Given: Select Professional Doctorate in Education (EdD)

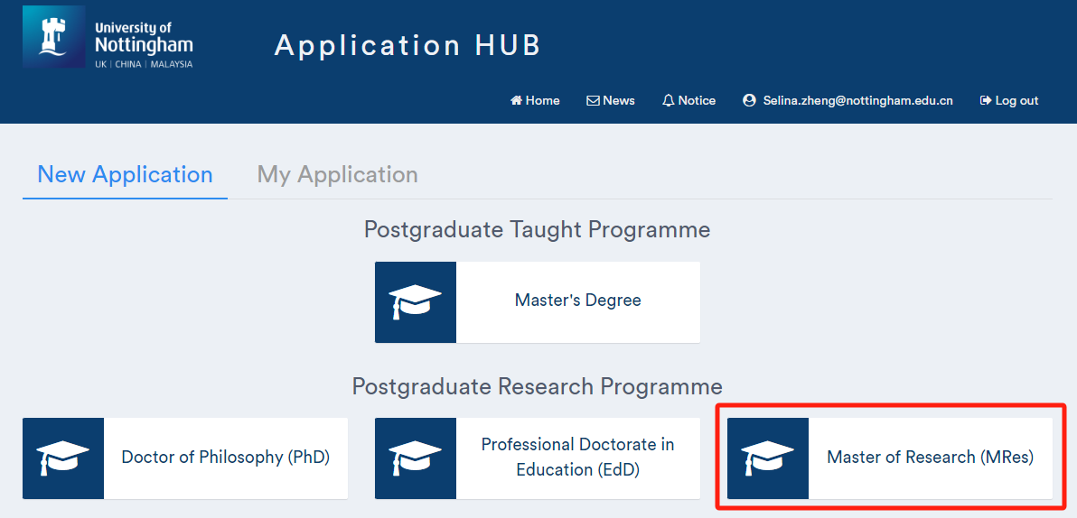Looking at the screenshot, I should click(537, 458).
